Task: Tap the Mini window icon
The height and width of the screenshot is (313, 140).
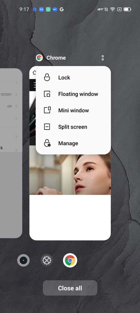Action: [x=47, y=110]
